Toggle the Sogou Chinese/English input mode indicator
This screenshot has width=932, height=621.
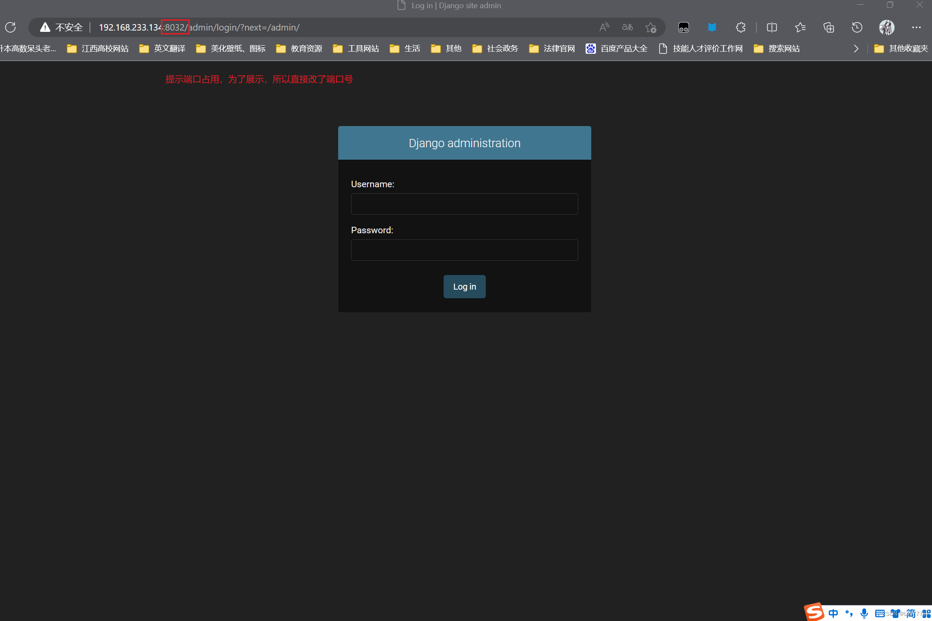click(833, 613)
